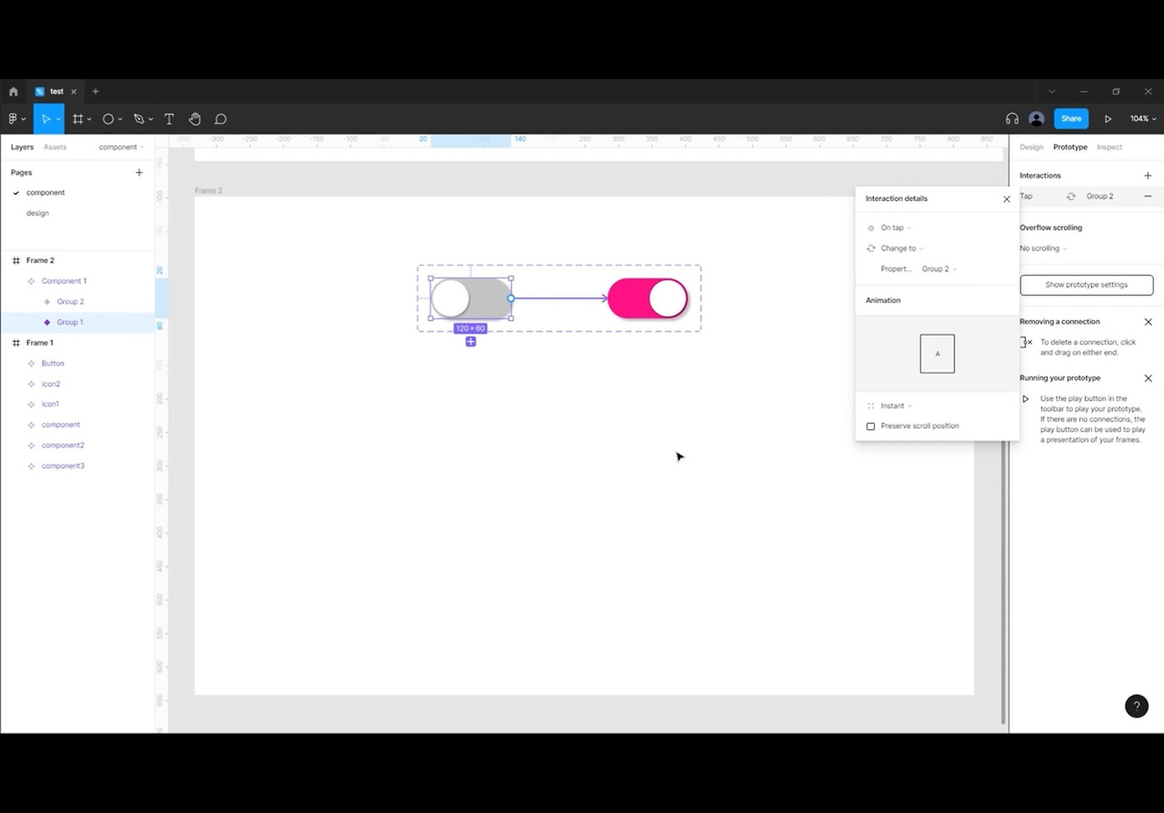Add a new interaction
This screenshot has width=1164, height=813.
point(1148,176)
